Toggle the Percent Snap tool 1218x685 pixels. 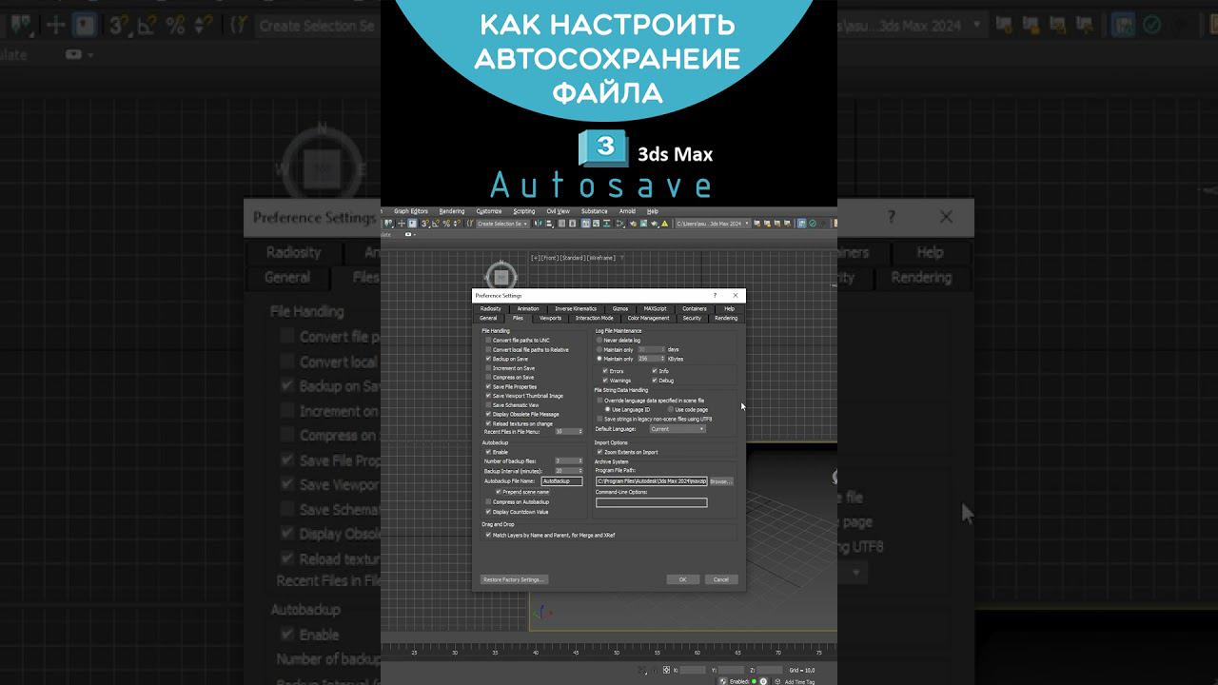point(446,224)
